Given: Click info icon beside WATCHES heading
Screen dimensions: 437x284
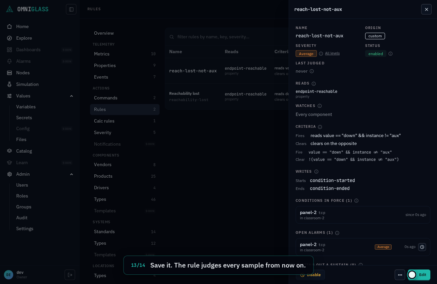Looking at the screenshot, I should tap(319, 106).
